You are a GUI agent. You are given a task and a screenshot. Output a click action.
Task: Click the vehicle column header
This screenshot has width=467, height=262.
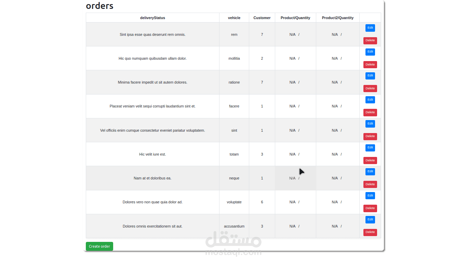234,17
